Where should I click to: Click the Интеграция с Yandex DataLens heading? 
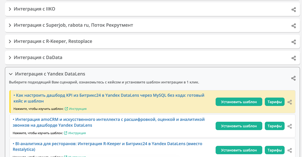tap(50, 74)
